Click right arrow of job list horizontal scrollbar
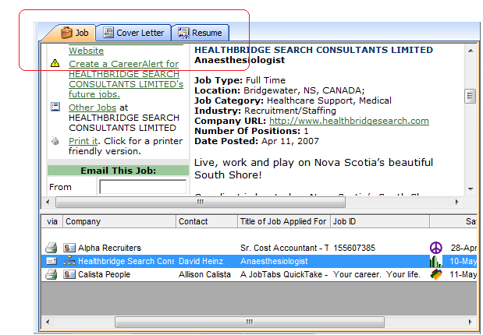This screenshot has height=335, width=483. (x=470, y=322)
